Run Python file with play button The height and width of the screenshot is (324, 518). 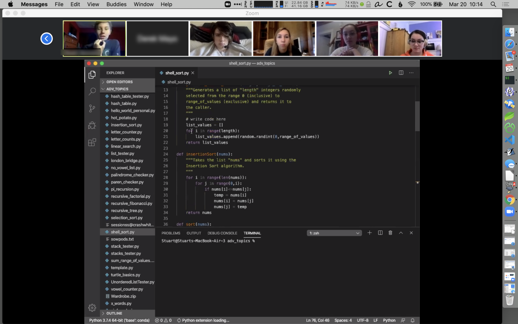(390, 73)
